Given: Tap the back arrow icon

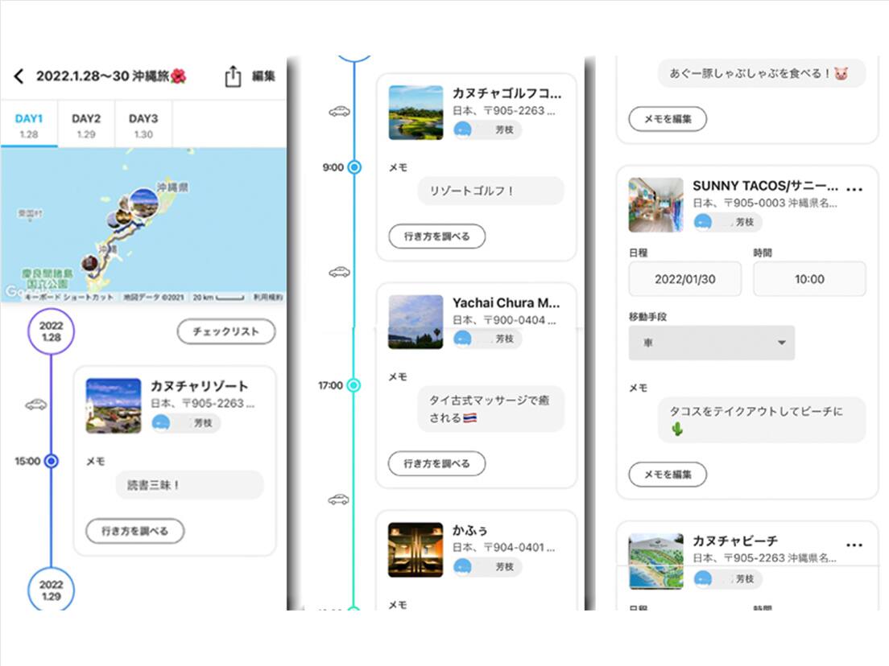Looking at the screenshot, I should (x=19, y=76).
